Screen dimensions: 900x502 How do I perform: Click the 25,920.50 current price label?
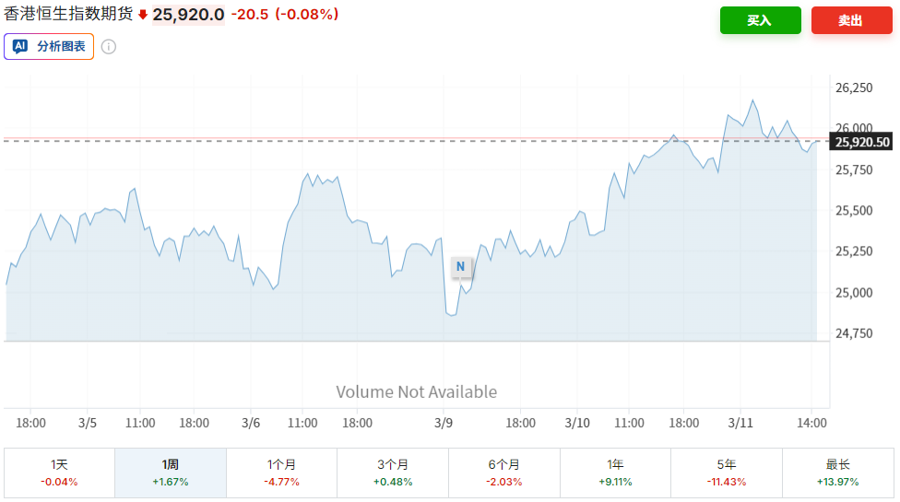click(x=862, y=142)
